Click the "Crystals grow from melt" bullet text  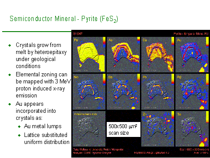coord(41,56)
